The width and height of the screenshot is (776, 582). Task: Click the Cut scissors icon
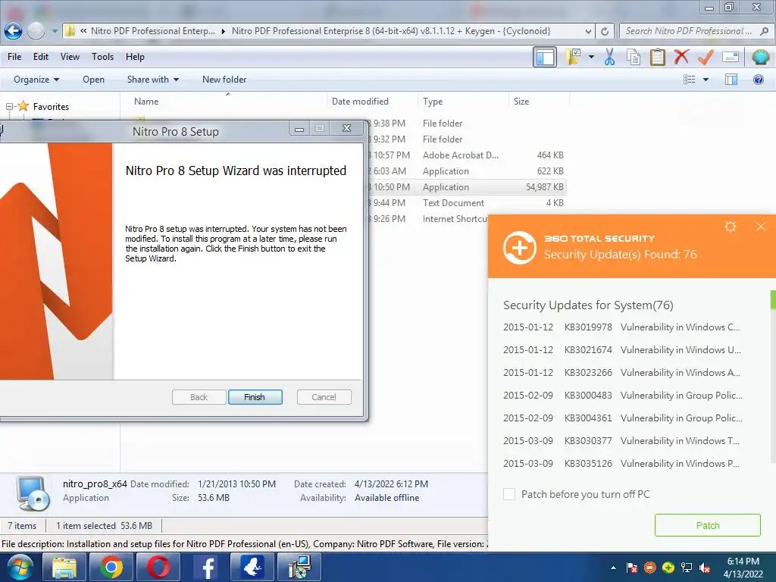(x=610, y=57)
